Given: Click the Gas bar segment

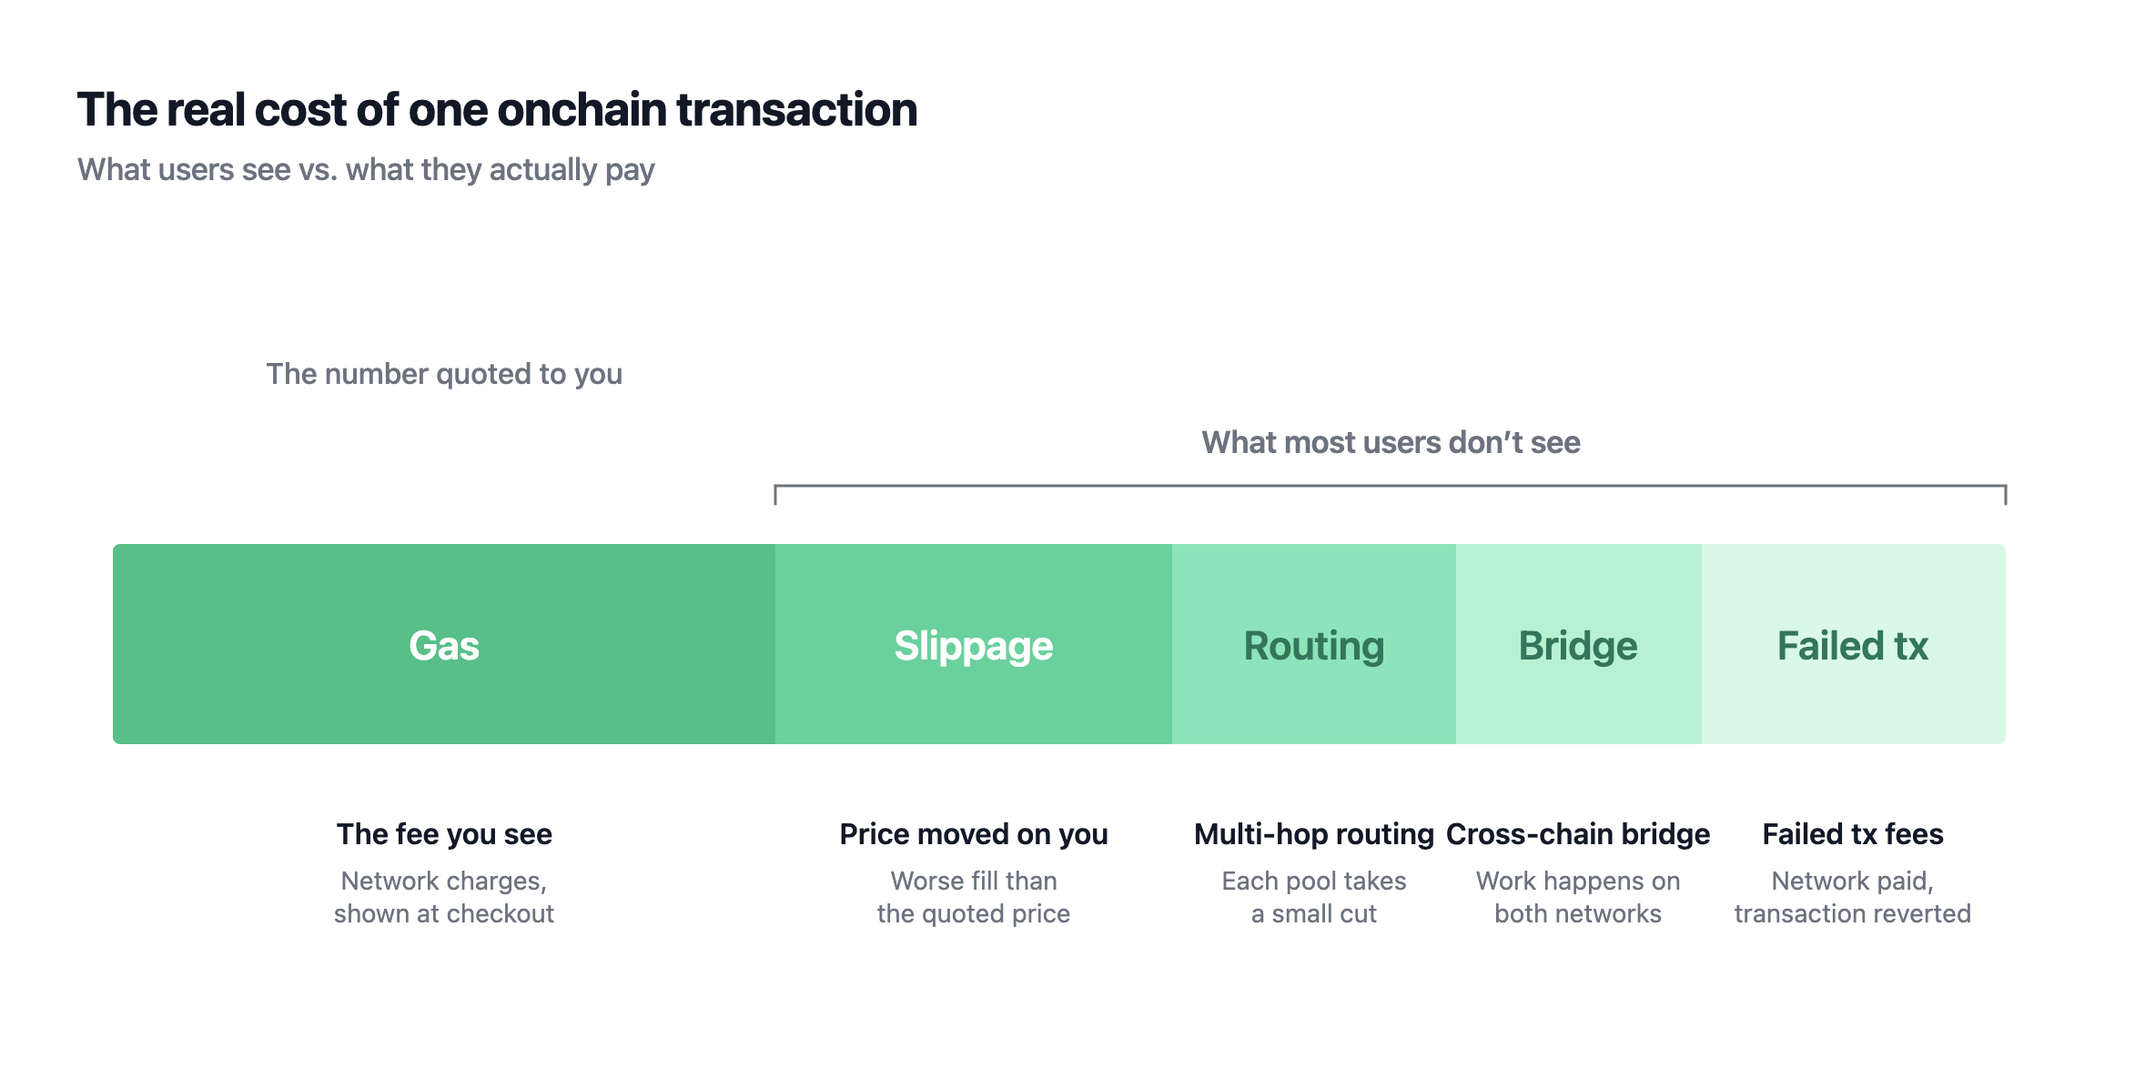Looking at the screenshot, I should [444, 644].
